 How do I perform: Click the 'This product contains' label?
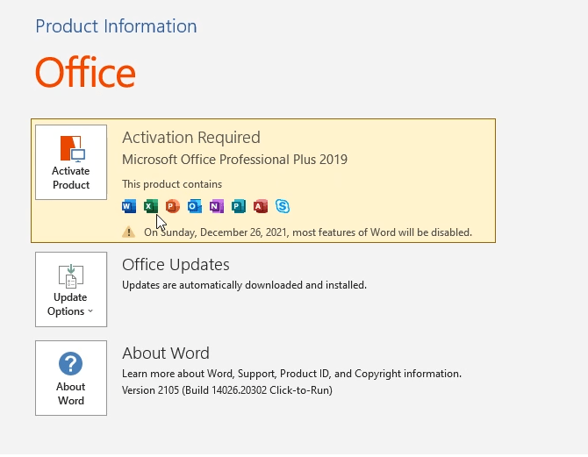click(x=172, y=184)
